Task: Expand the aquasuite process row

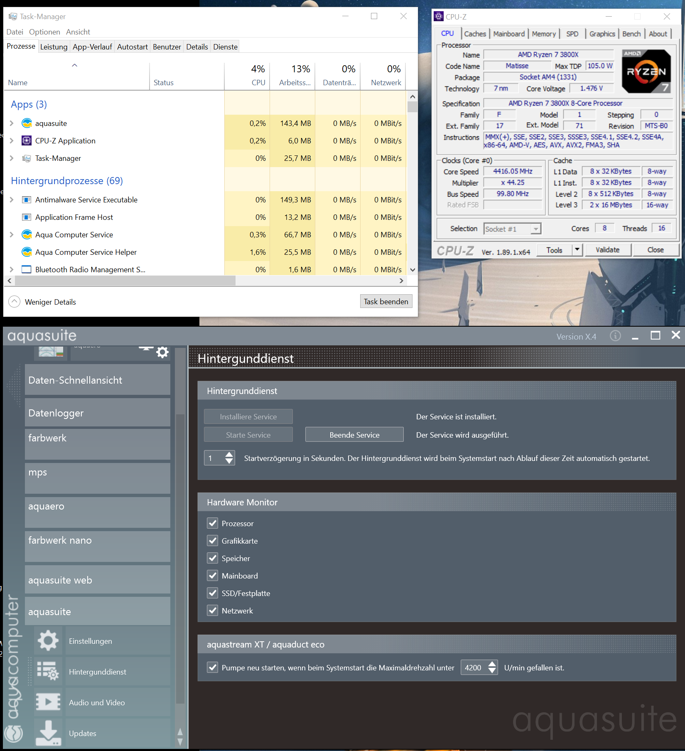Action: (12, 123)
